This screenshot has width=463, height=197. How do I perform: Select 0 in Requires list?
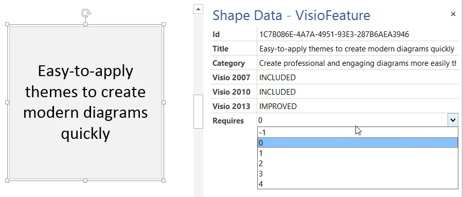point(358,142)
